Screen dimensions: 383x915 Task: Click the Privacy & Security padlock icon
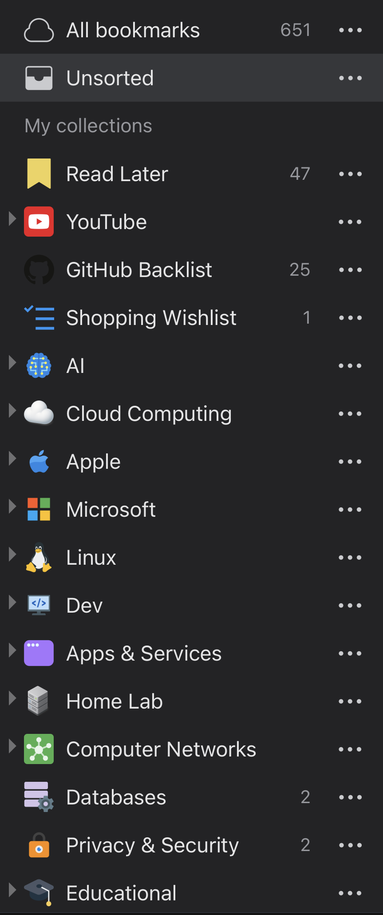39,845
